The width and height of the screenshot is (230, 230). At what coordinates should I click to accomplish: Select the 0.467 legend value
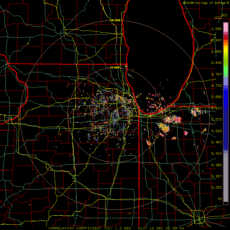click(x=216, y=142)
